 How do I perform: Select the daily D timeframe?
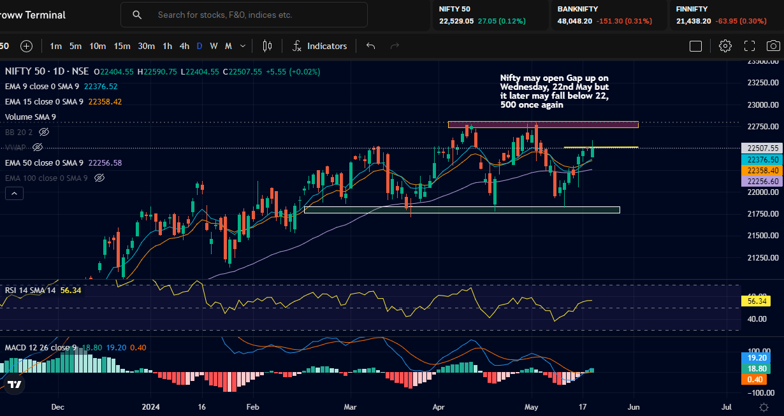tap(200, 46)
